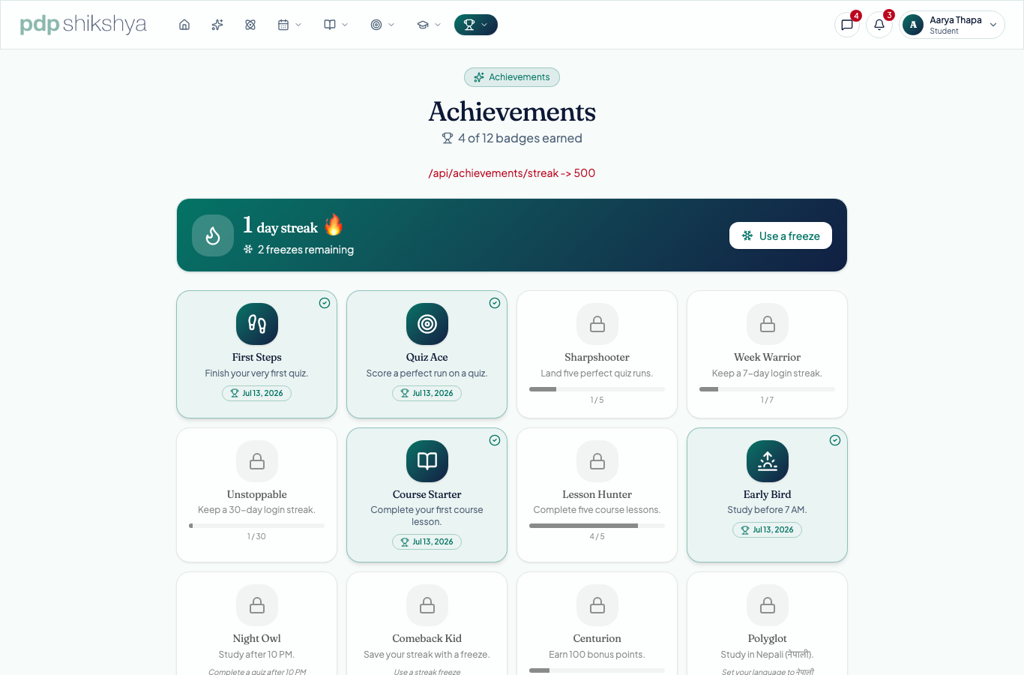The width and height of the screenshot is (1024, 675).
Task: Click the flame streak icon tile
Action: (x=213, y=235)
